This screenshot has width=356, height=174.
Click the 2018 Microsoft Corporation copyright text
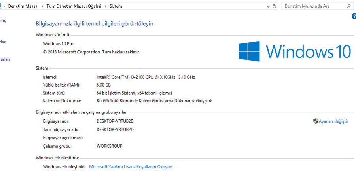[x=91, y=52]
